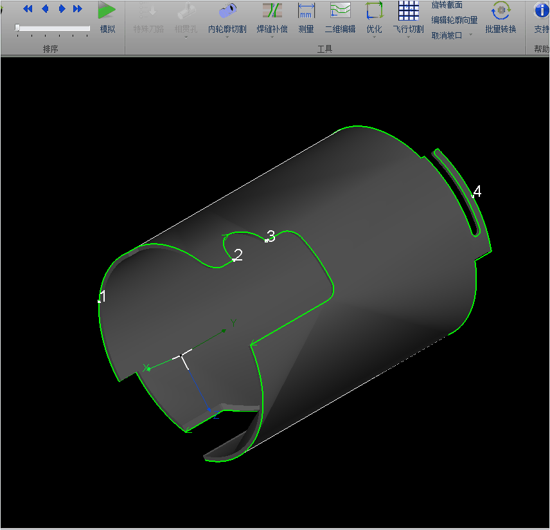
Task: Click the 优化 optimize icon
Action: pos(374,10)
